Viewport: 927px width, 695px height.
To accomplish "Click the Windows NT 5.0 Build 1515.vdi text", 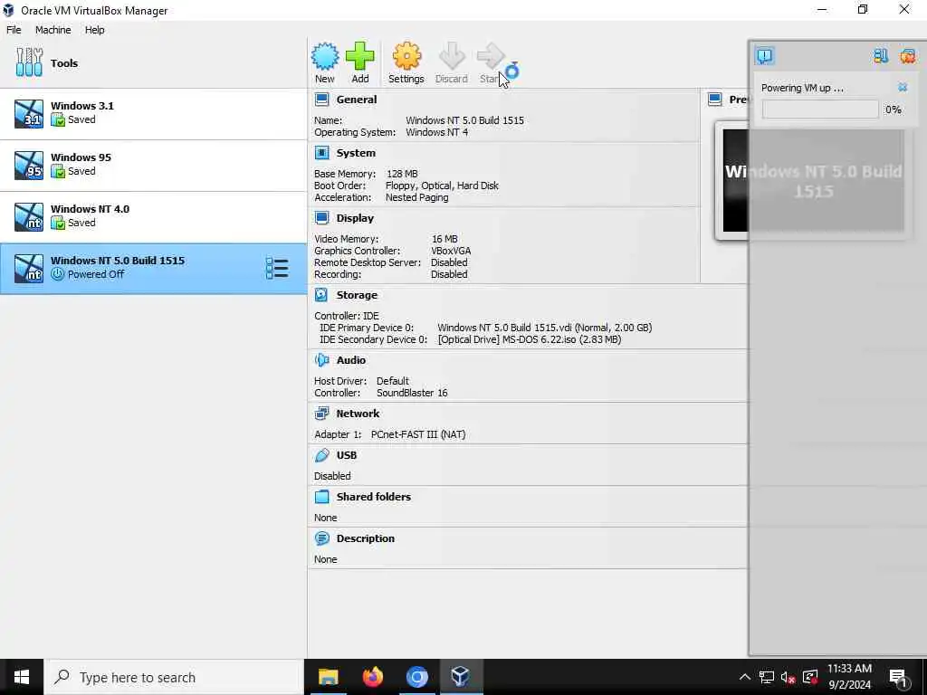I will [544, 328].
